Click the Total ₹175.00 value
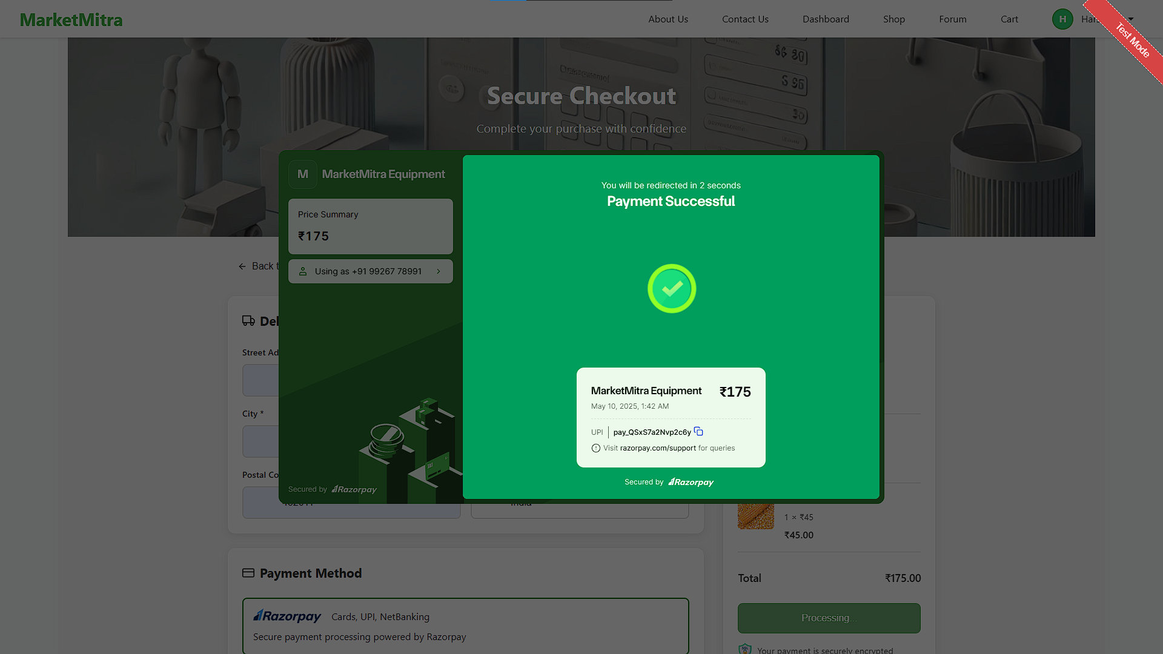 903,578
